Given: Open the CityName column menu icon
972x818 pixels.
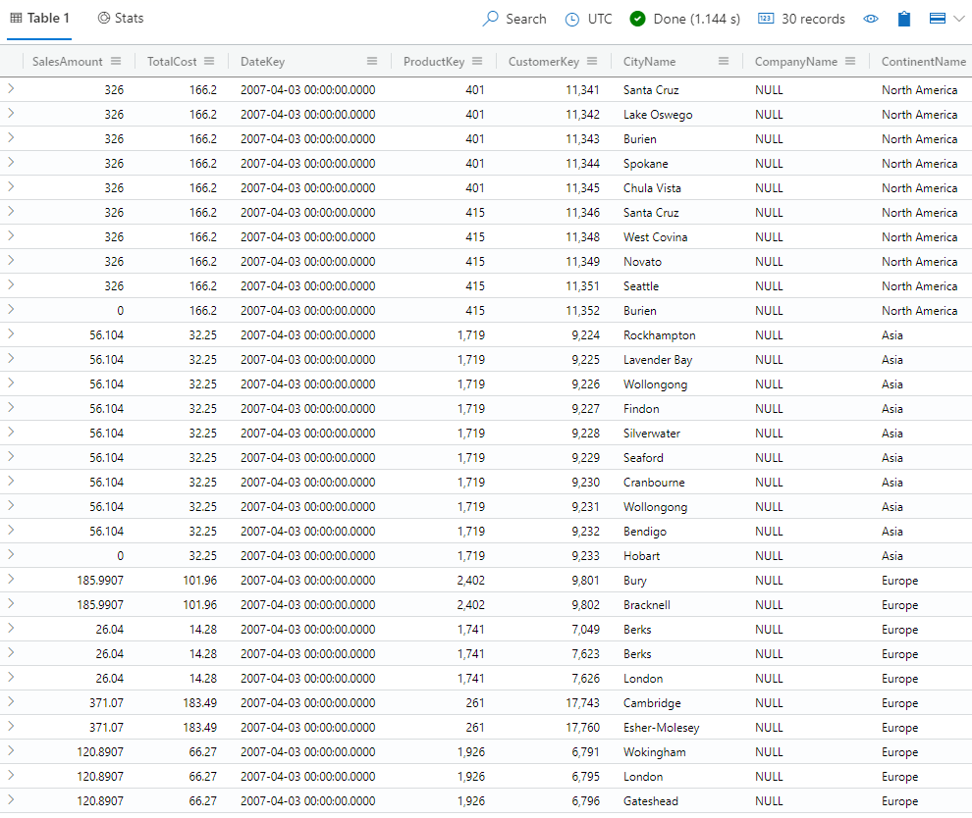Looking at the screenshot, I should pos(724,61).
